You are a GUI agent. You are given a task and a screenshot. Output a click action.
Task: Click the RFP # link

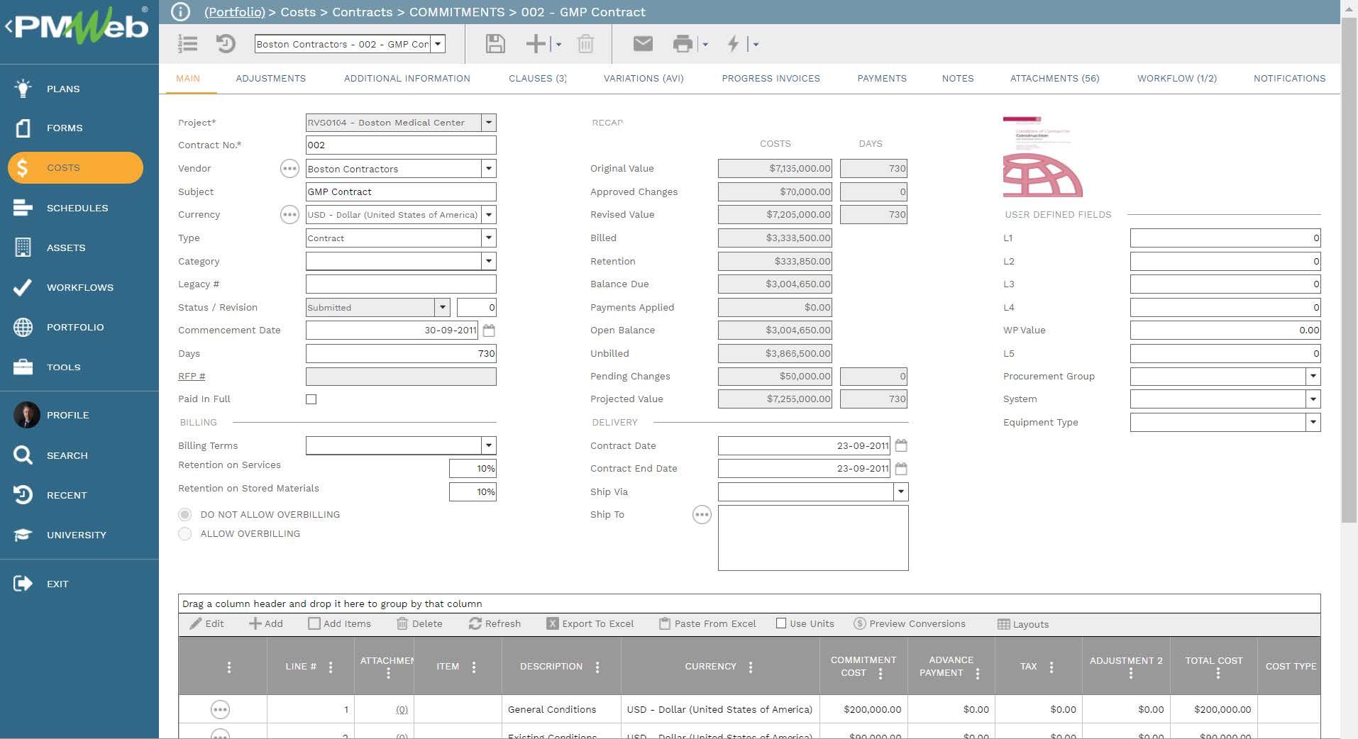[x=192, y=377]
